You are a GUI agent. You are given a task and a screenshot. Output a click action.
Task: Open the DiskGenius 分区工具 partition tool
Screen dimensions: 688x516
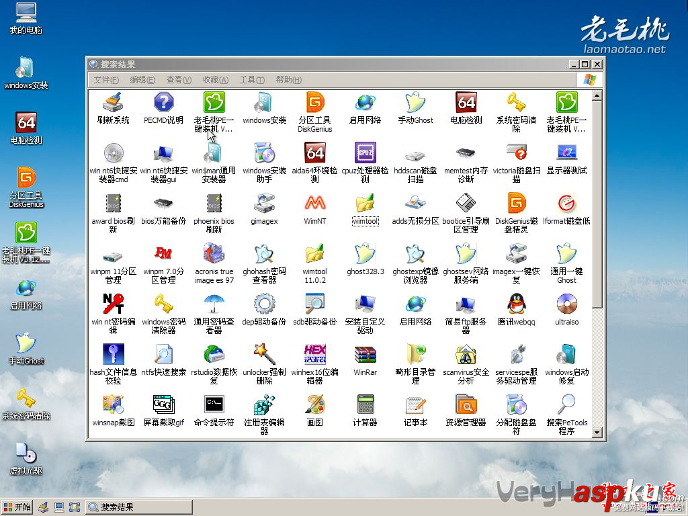click(314, 107)
